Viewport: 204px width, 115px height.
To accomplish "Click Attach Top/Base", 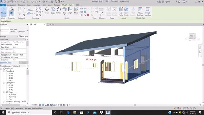I will [x=140, y=11].
